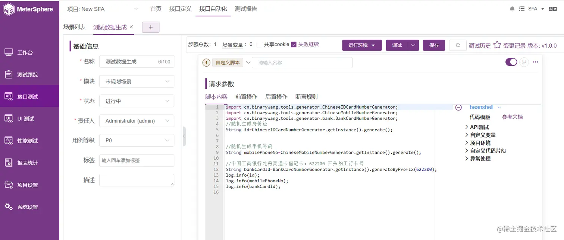Open the 性能测试 sidebar icon
This screenshot has width=564, height=240.
click(x=9, y=141)
